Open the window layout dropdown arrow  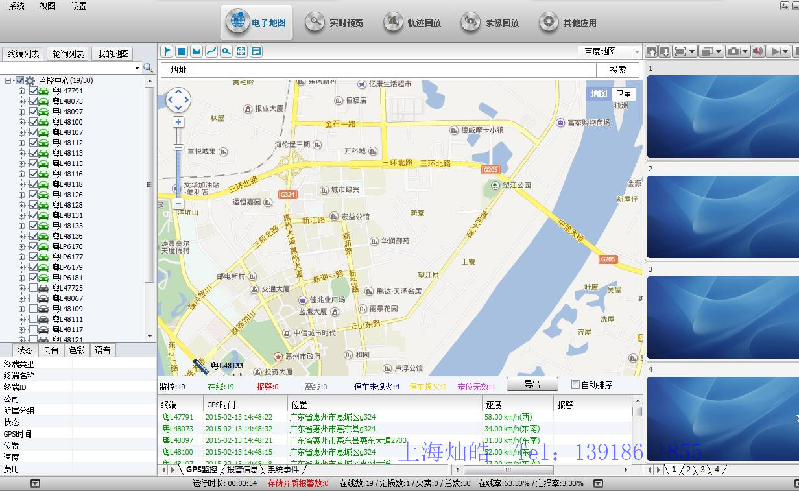pos(719,51)
